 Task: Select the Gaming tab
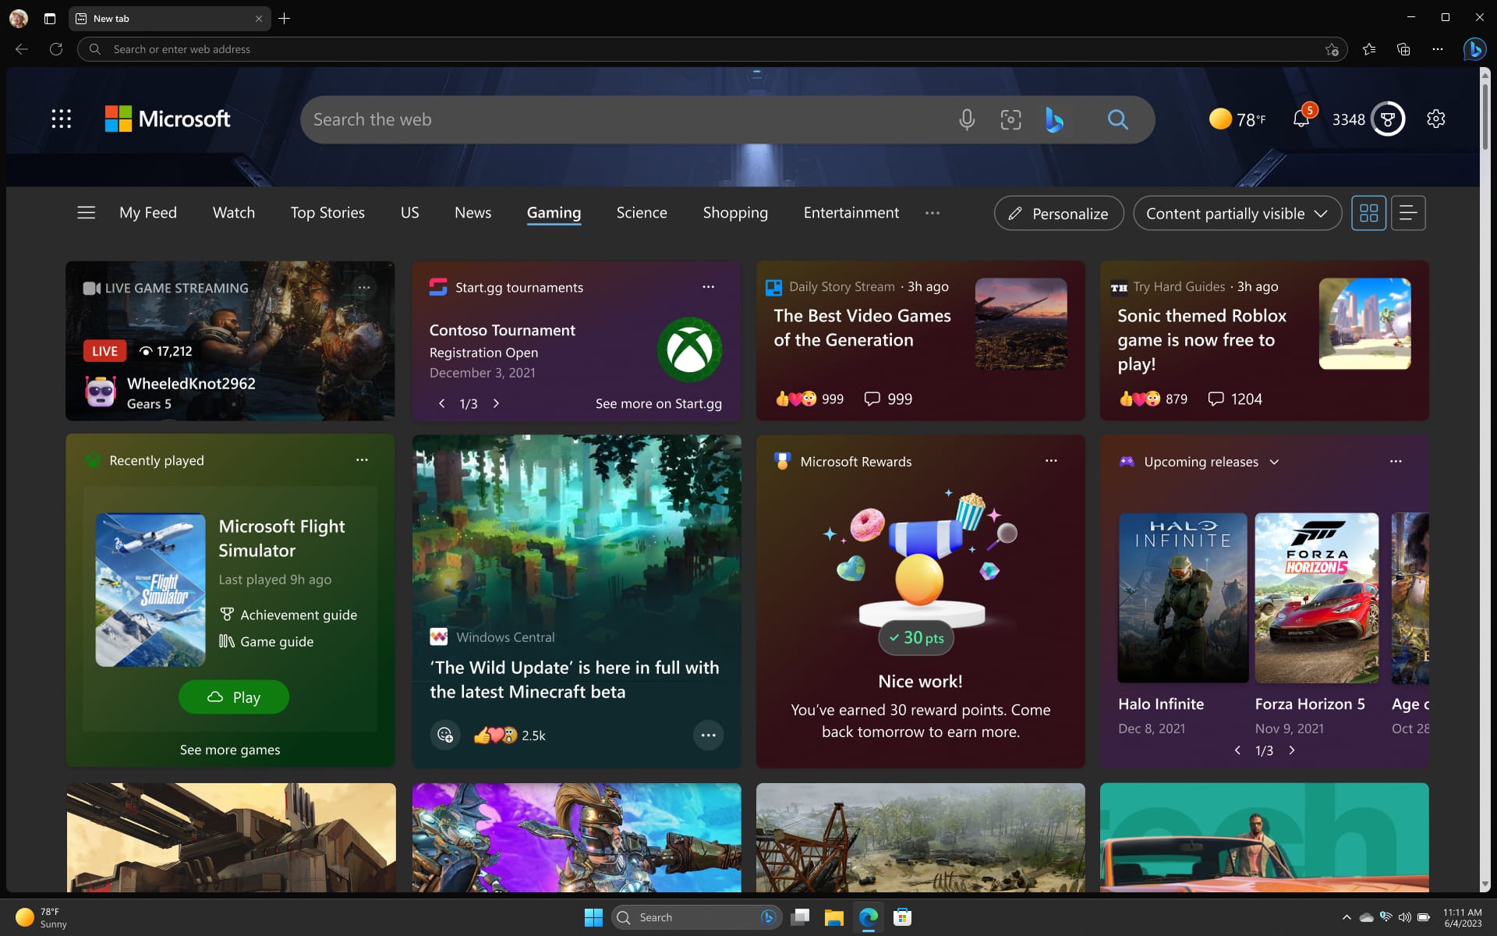[x=553, y=212]
